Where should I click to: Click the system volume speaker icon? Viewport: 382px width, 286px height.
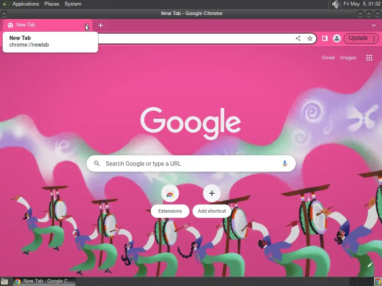coord(336,4)
